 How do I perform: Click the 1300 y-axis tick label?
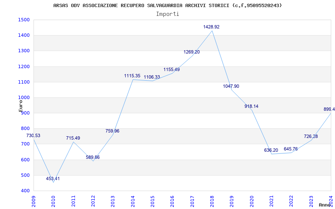click(x=24, y=51)
